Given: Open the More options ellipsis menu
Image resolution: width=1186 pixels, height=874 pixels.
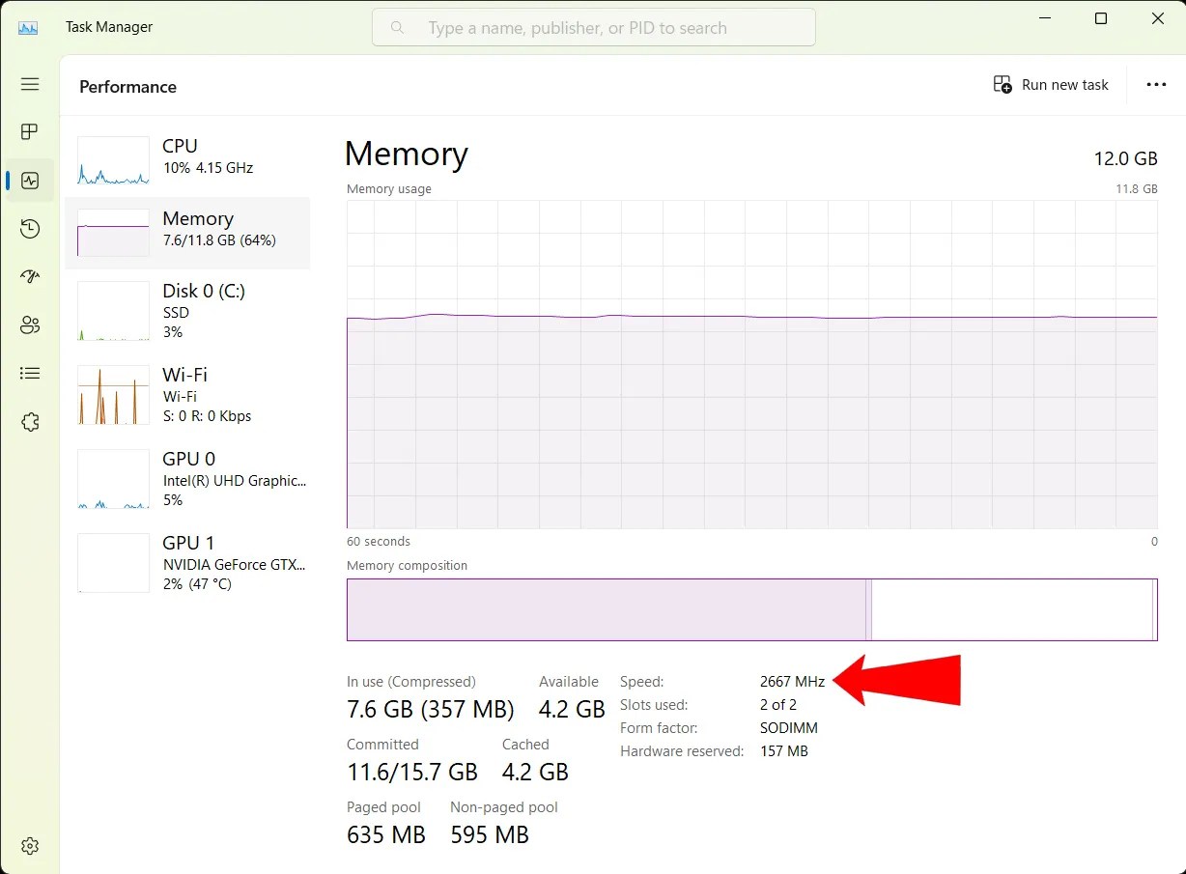Looking at the screenshot, I should pyautogui.click(x=1156, y=84).
